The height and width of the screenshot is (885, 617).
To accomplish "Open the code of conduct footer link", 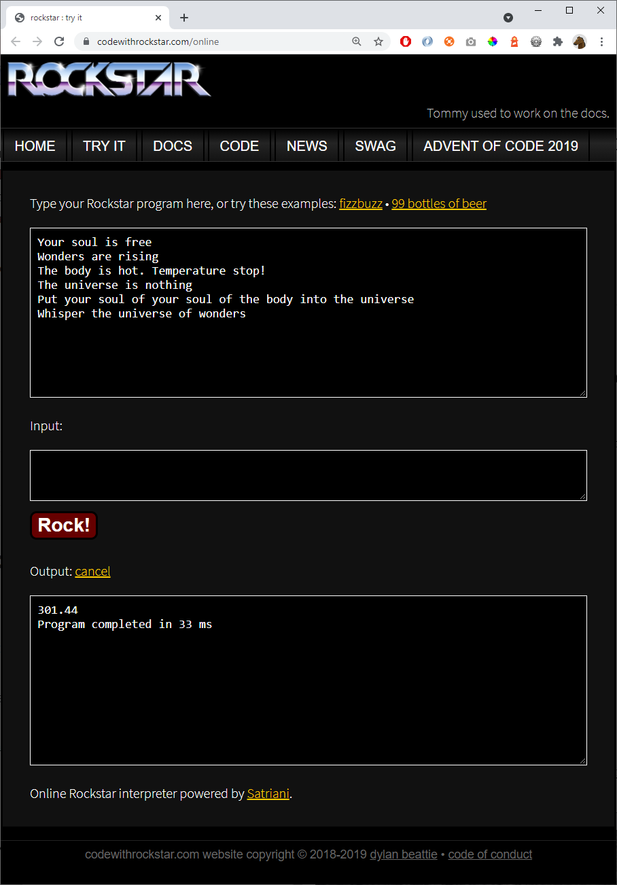I will (490, 854).
